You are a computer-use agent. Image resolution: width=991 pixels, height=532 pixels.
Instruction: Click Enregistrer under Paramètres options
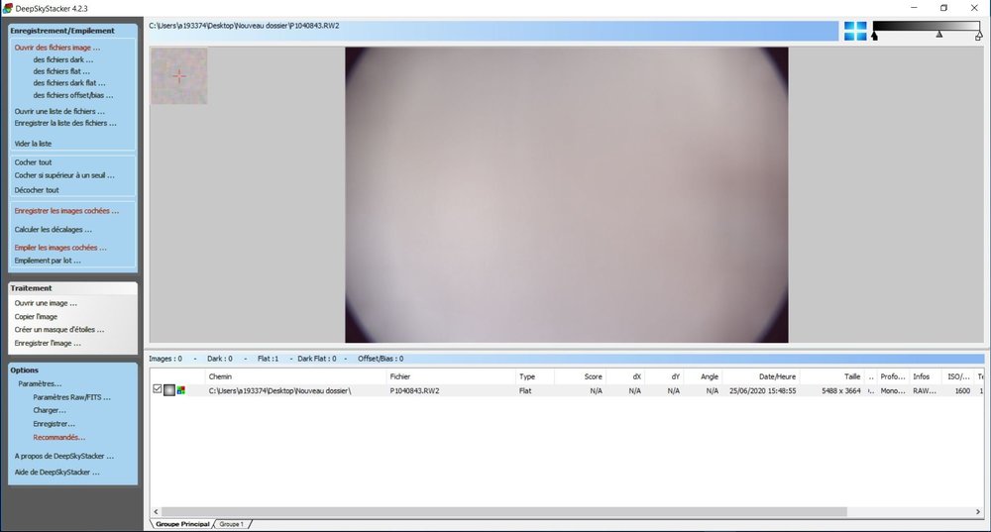pyautogui.click(x=54, y=424)
